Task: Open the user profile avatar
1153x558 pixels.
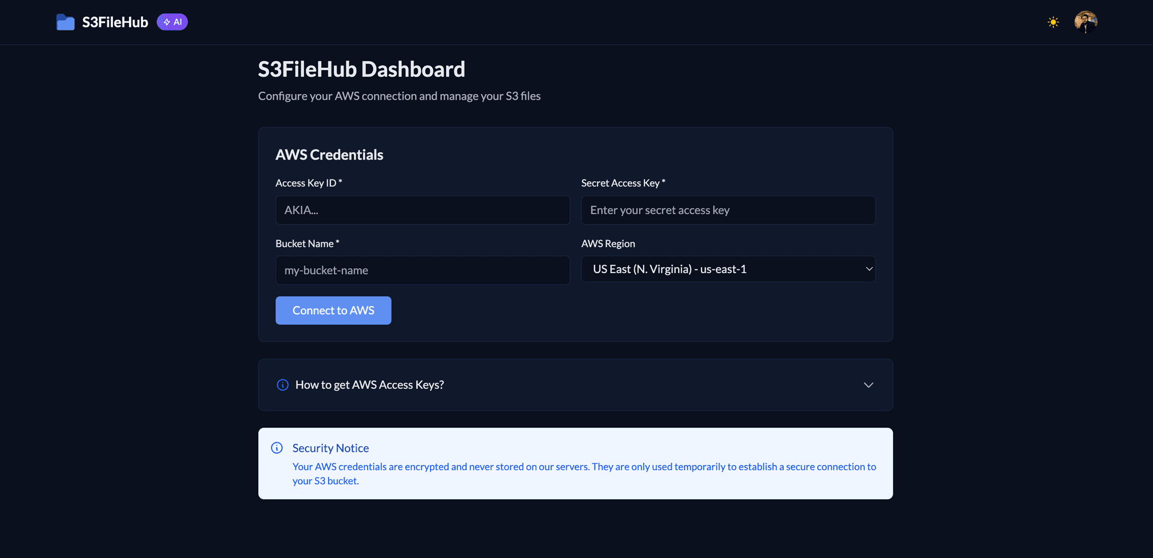Action: (x=1085, y=22)
